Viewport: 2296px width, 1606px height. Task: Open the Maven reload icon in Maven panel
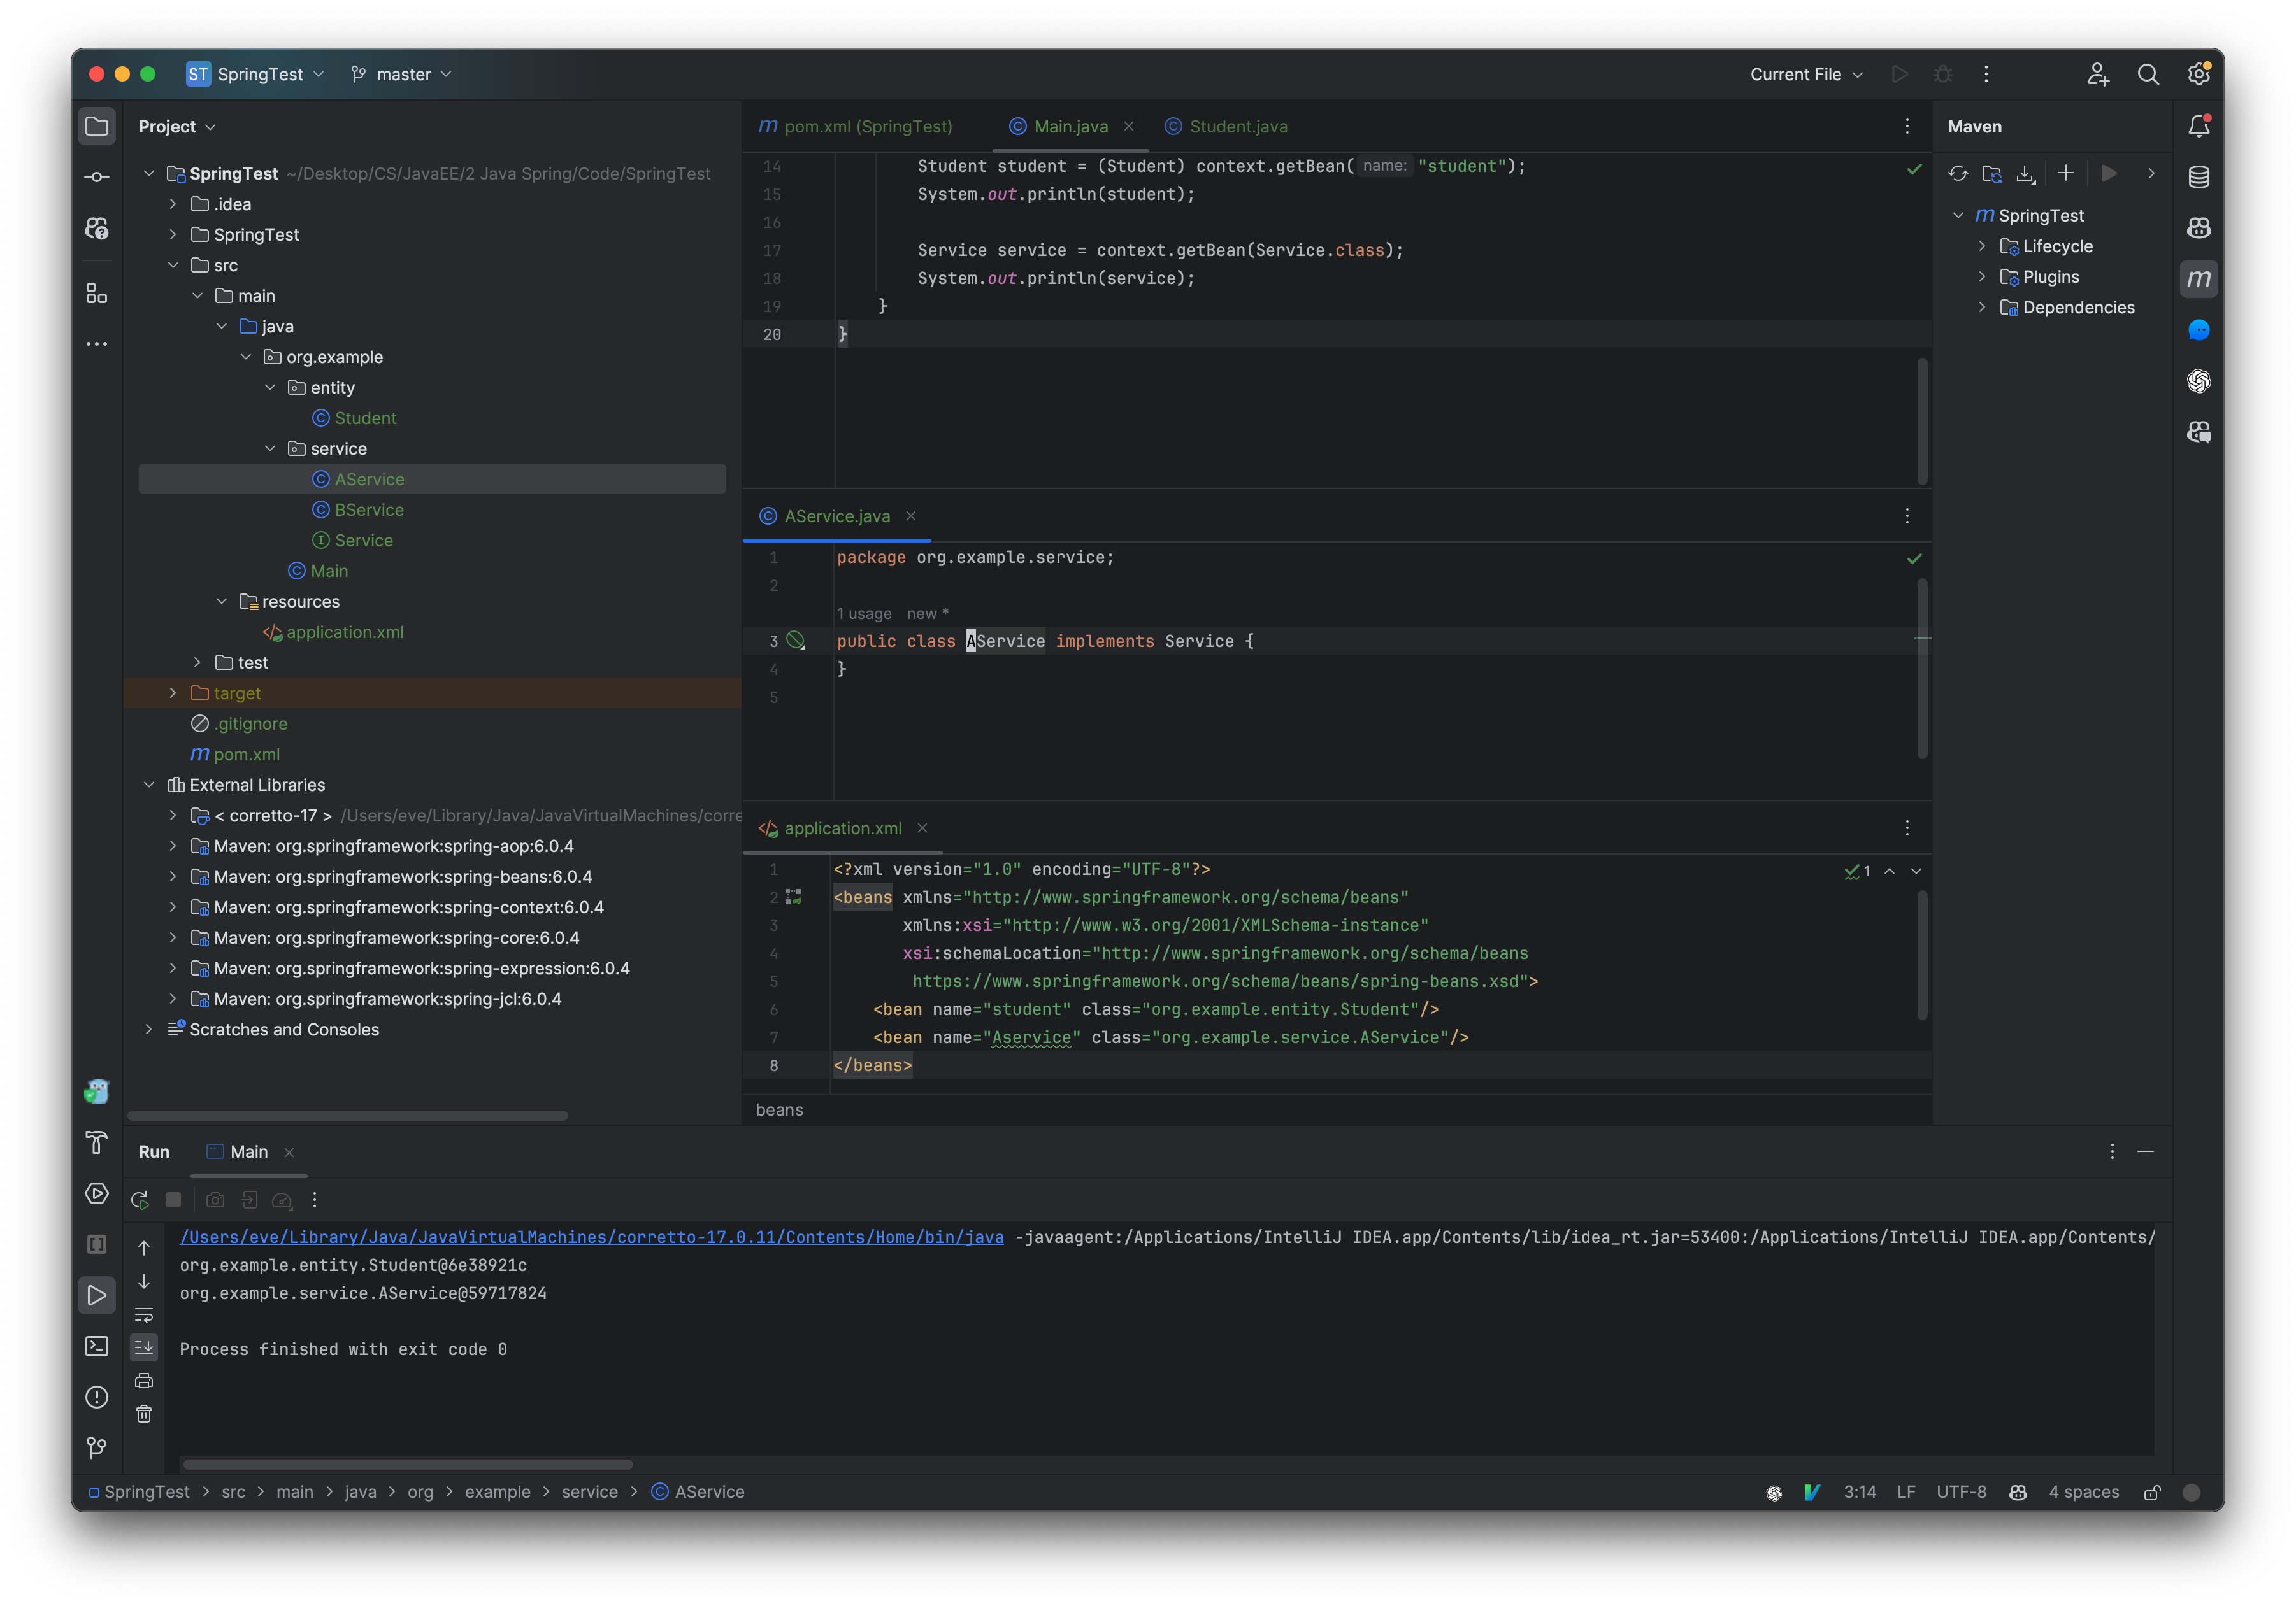coord(1959,173)
